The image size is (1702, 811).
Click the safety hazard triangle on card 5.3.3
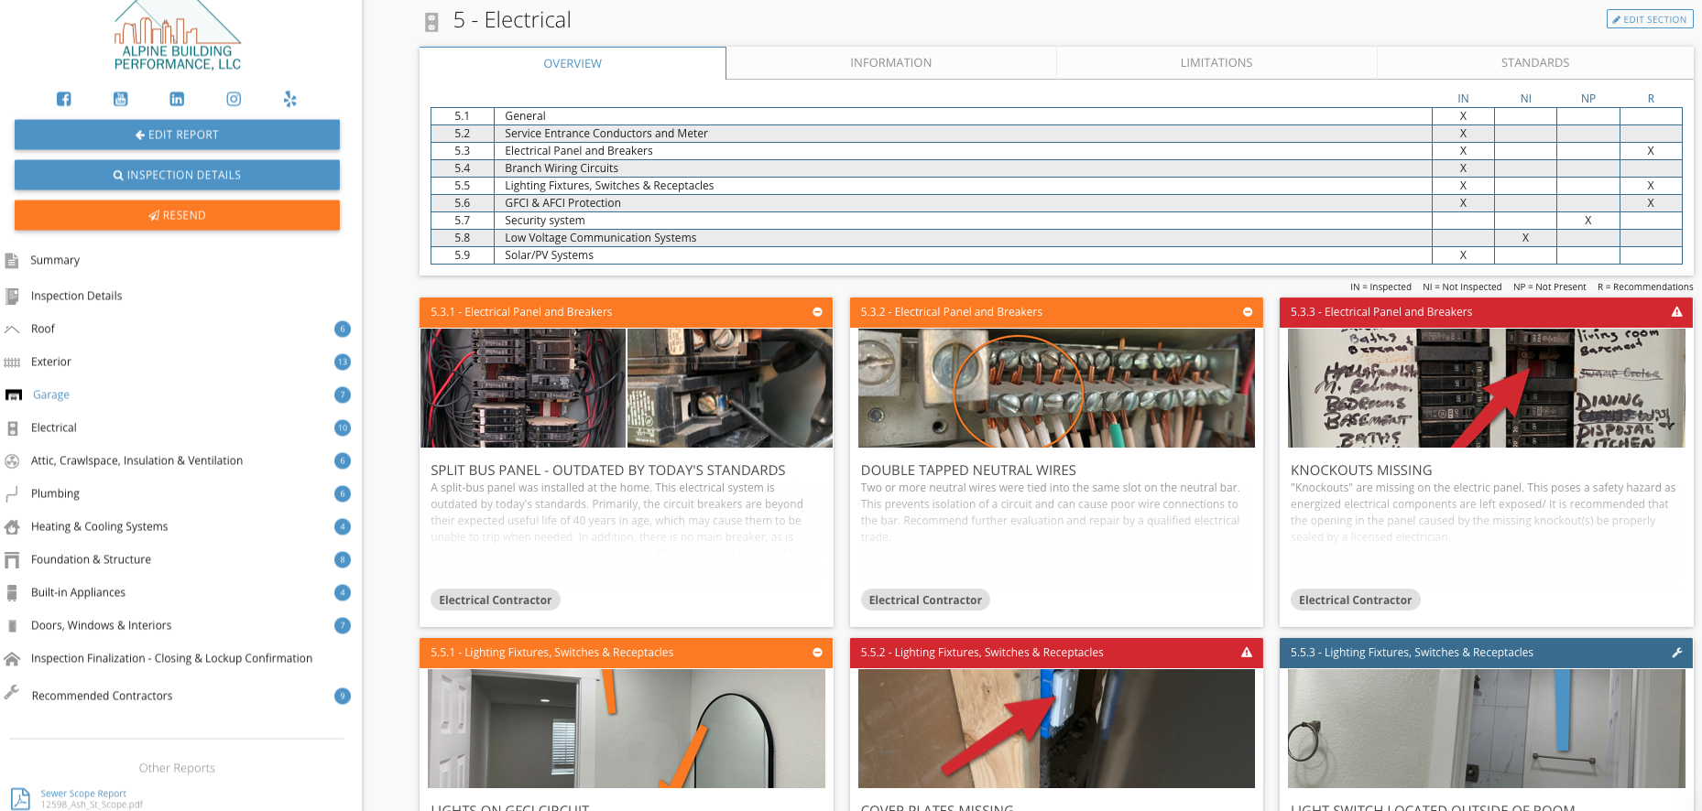click(1676, 312)
